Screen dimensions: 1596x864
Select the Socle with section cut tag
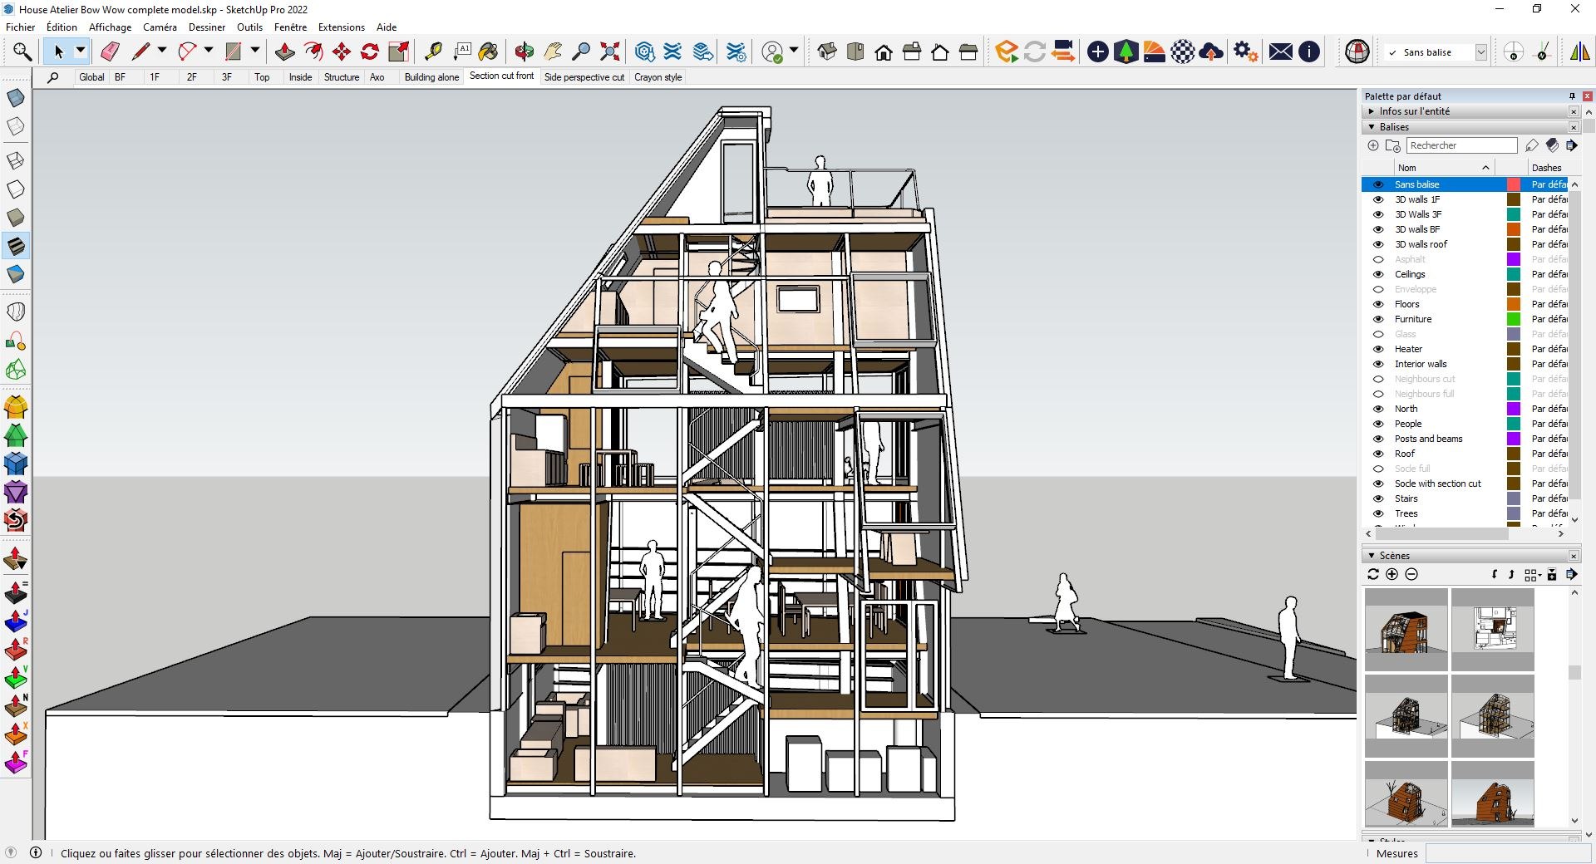point(1465,484)
